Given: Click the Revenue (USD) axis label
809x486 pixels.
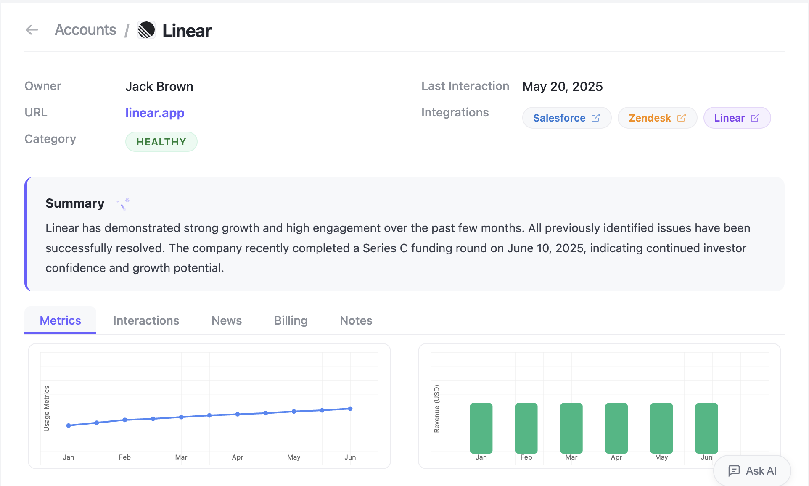Looking at the screenshot, I should (437, 409).
